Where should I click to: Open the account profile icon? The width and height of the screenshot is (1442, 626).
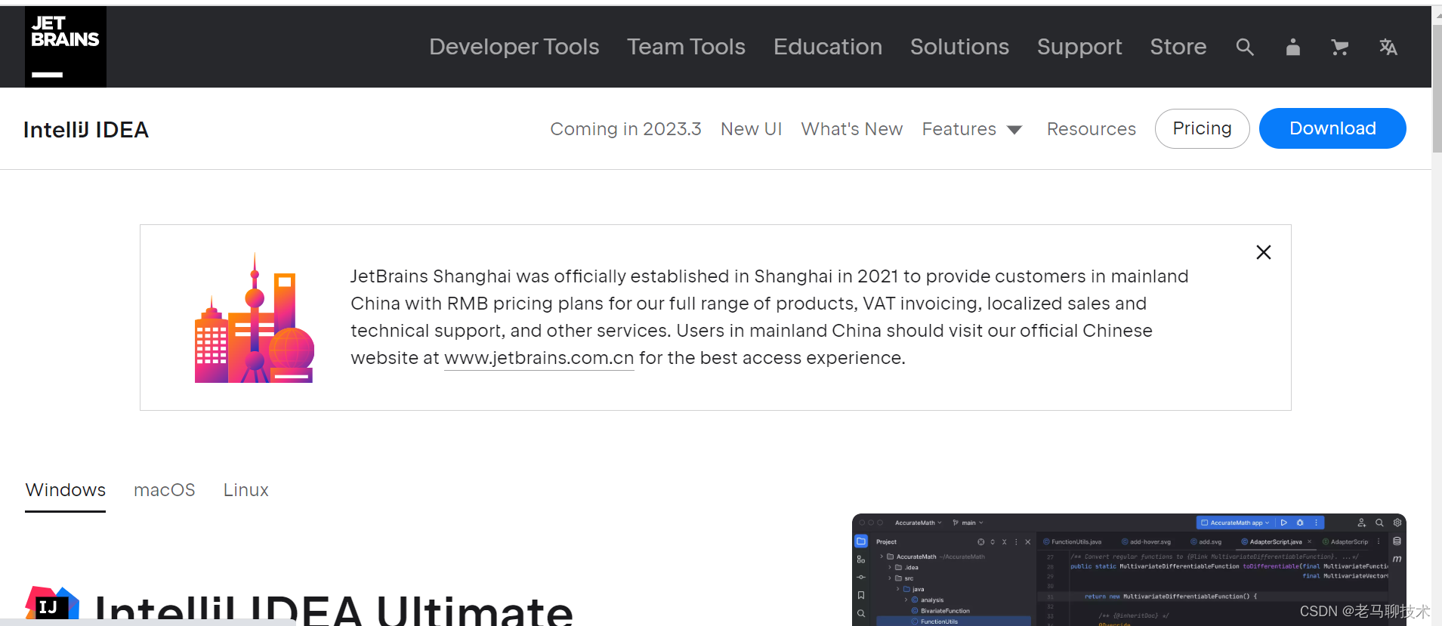(x=1293, y=48)
